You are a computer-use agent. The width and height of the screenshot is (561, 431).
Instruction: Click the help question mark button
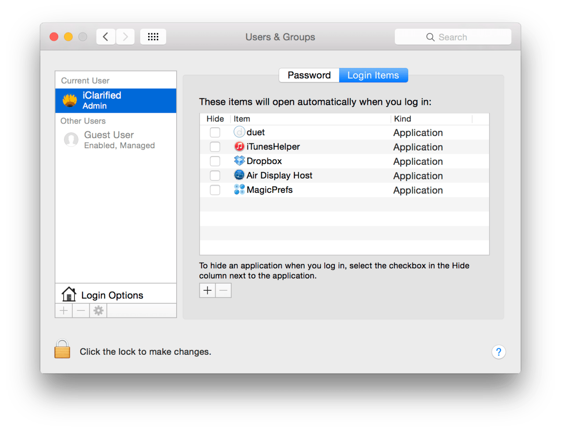pyautogui.click(x=499, y=352)
